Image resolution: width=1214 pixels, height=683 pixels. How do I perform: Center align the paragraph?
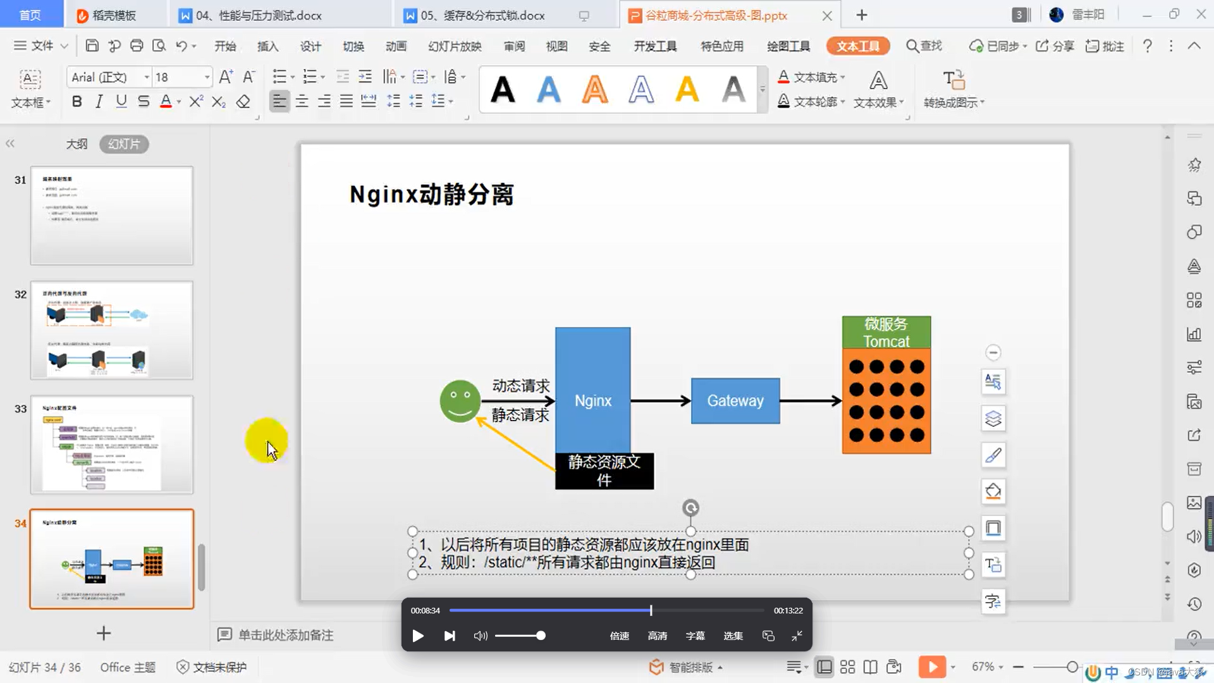click(302, 101)
